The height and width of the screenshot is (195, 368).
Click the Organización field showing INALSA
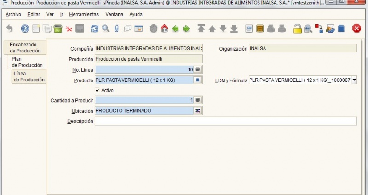[303, 48]
